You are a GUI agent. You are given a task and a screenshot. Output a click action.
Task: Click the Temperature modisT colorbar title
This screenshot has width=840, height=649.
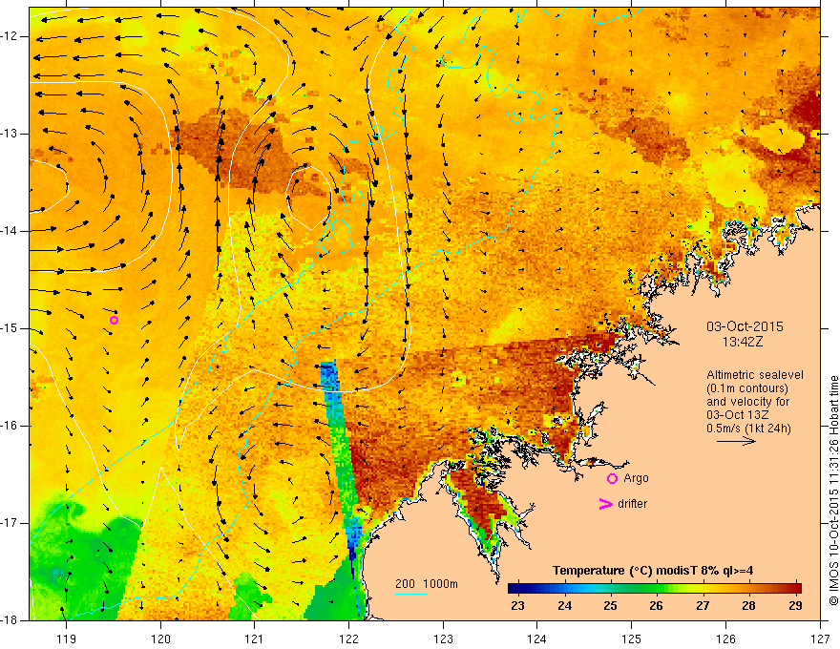(653, 571)
